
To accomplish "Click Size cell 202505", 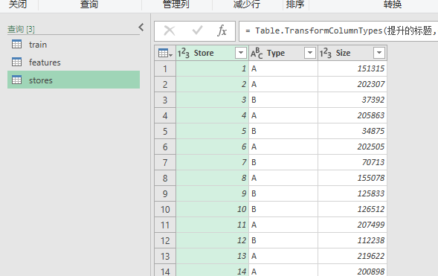I will coord(352,147).
